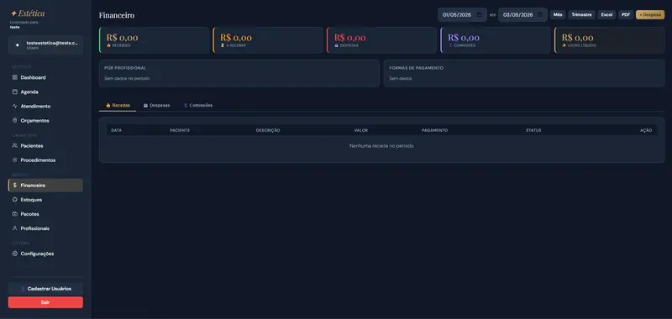Click the 'Nenhuma receita no período' message
The width and height of the screenshot is (672, 319).
click(x=381, y=146)
